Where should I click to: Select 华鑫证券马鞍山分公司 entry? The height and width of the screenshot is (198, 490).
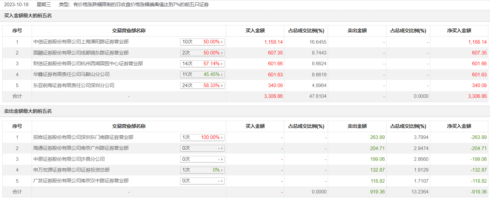tap(71, 74)
